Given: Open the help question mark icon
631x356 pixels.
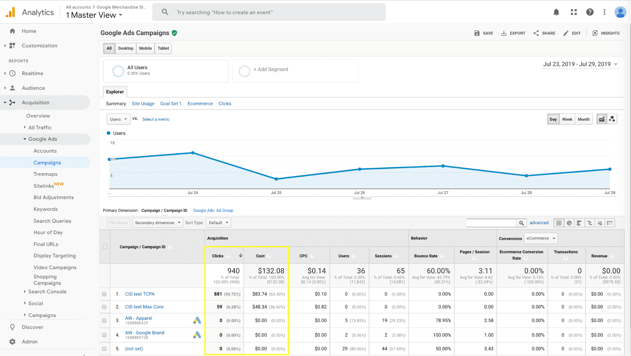Looking at the screenshot, I should tap(590, 12).
